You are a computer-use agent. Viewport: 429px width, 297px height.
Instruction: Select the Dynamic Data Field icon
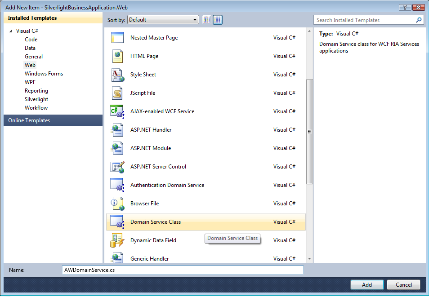click(117, 240)
